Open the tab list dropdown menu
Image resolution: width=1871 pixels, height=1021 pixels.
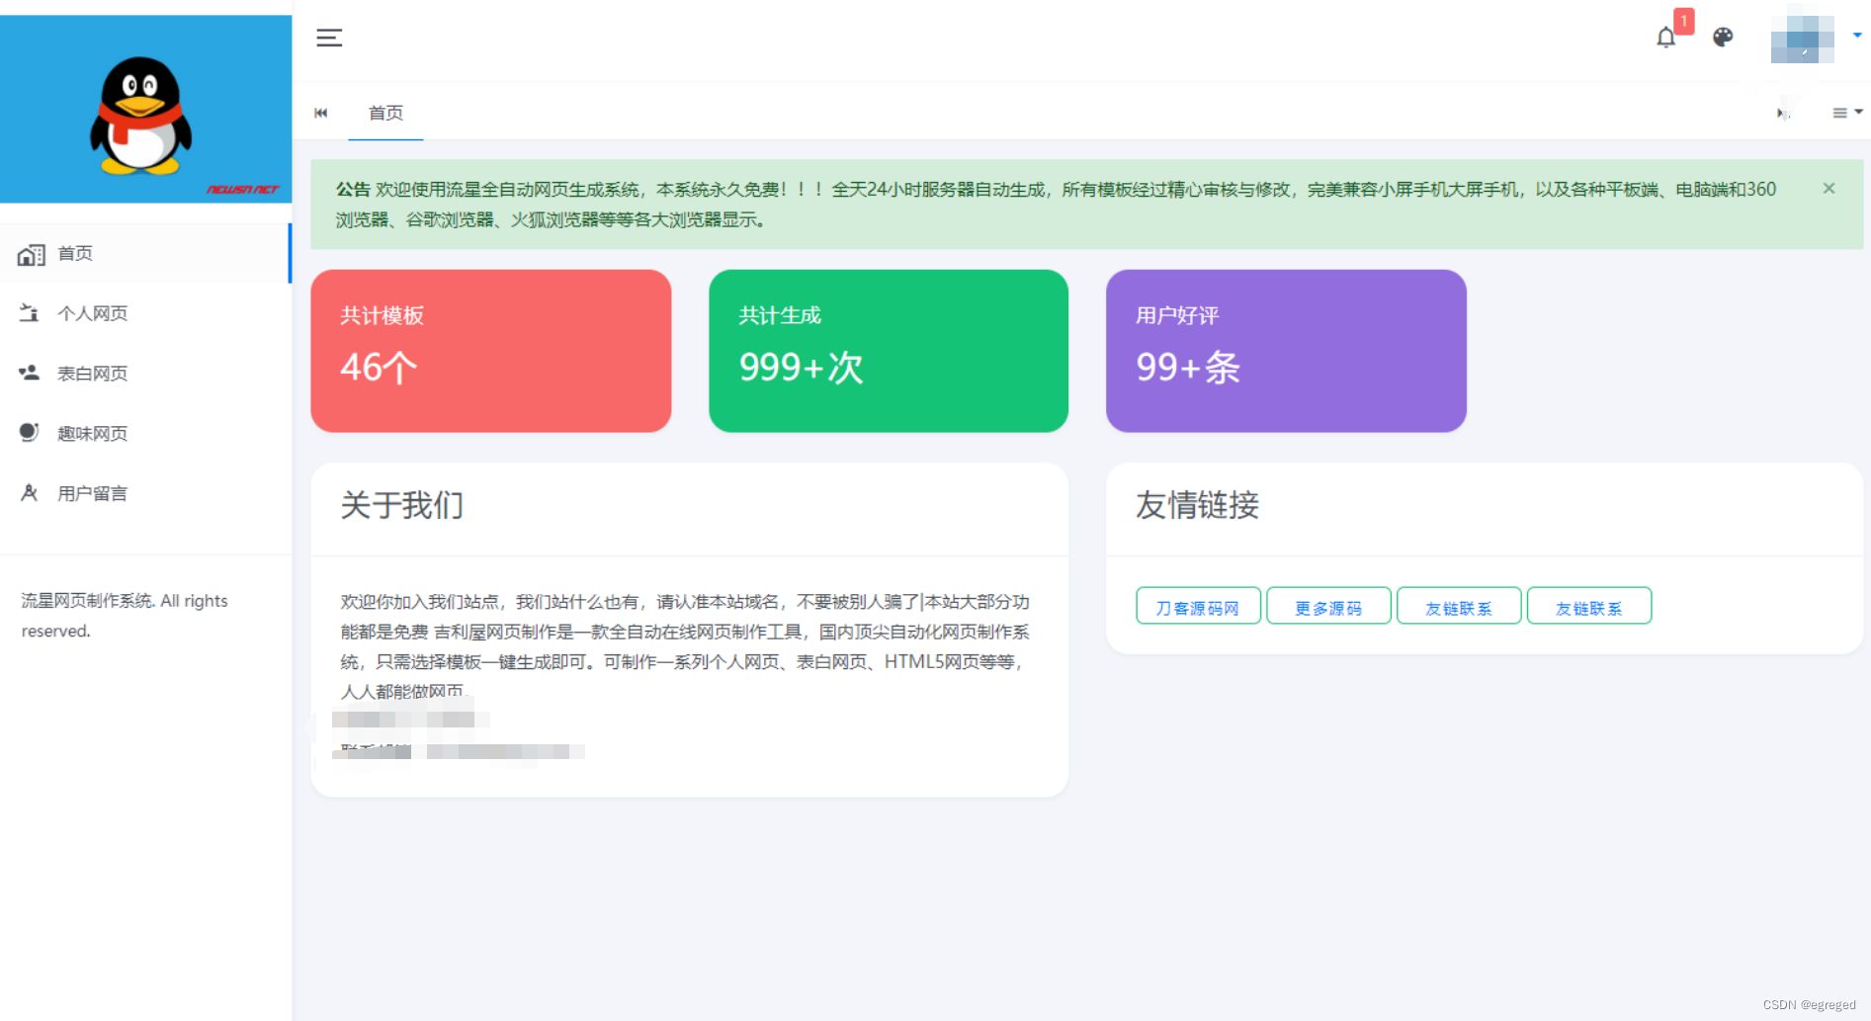point(1838,112)
